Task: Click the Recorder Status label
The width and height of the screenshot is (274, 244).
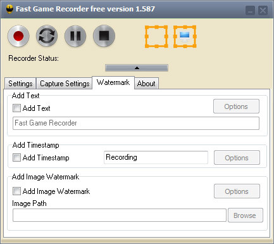Action: (34, 58)
